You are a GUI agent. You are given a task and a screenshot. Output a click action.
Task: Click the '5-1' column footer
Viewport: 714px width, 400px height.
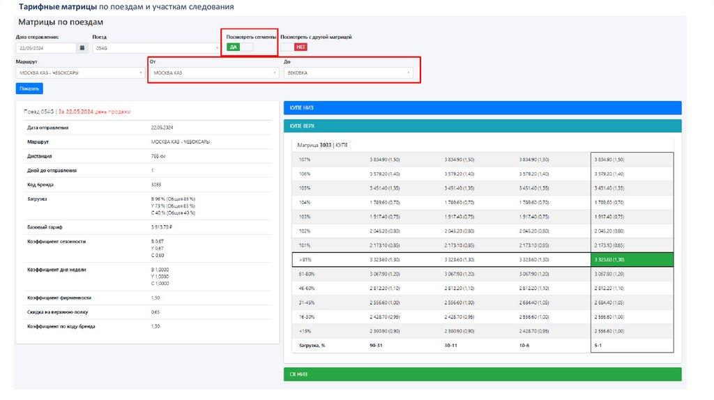tap(599, 345)
